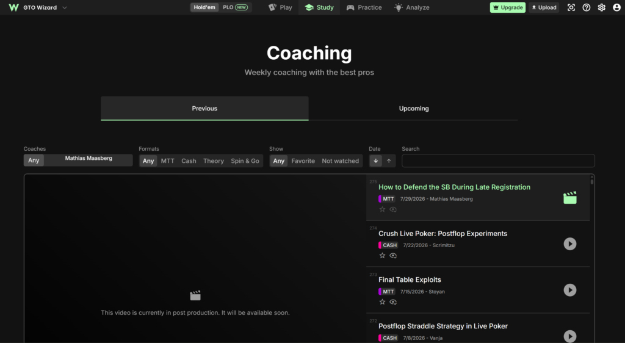
Task: Filter formats by MTT
Action: point(167,161)
